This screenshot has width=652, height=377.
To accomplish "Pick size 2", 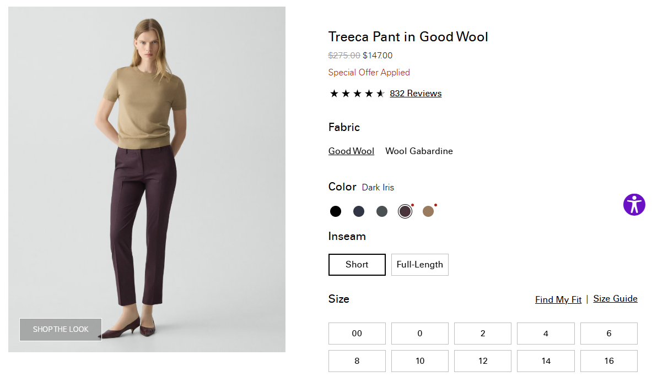I will click(483, 334).
